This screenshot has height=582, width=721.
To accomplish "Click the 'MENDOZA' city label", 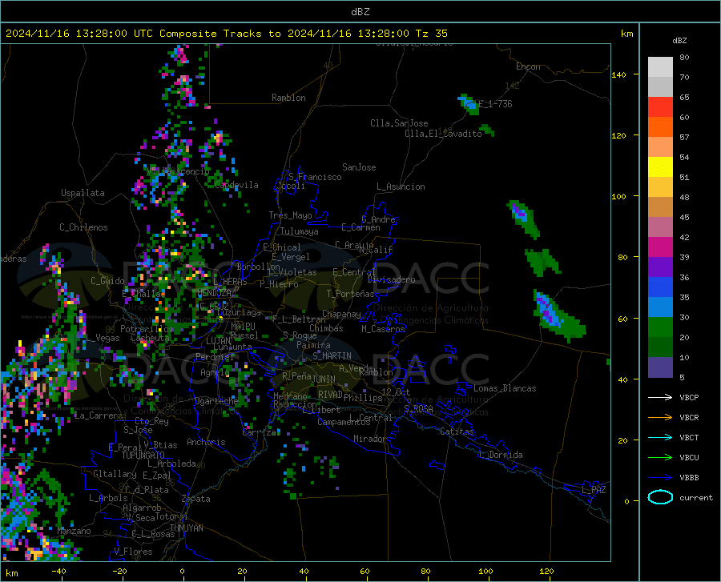I will coord(214,293).
